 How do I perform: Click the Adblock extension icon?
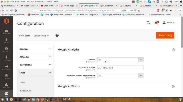pyautogui.click(x=158, y=10)
